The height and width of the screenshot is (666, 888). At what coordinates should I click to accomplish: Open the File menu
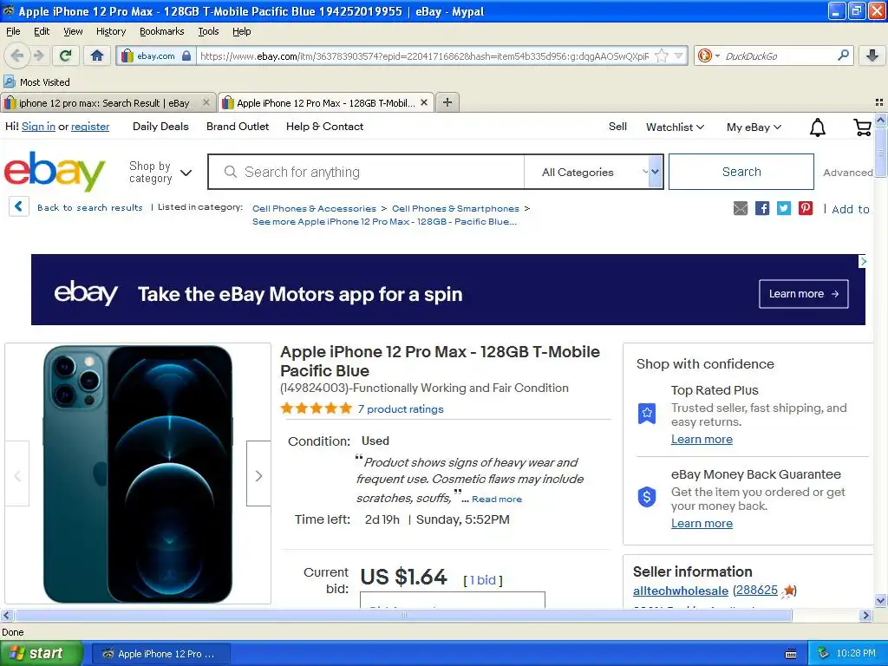pyautogui.click(x=13, y=31)
